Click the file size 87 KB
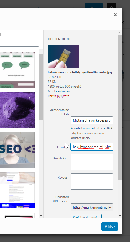 tap(52, 82)
